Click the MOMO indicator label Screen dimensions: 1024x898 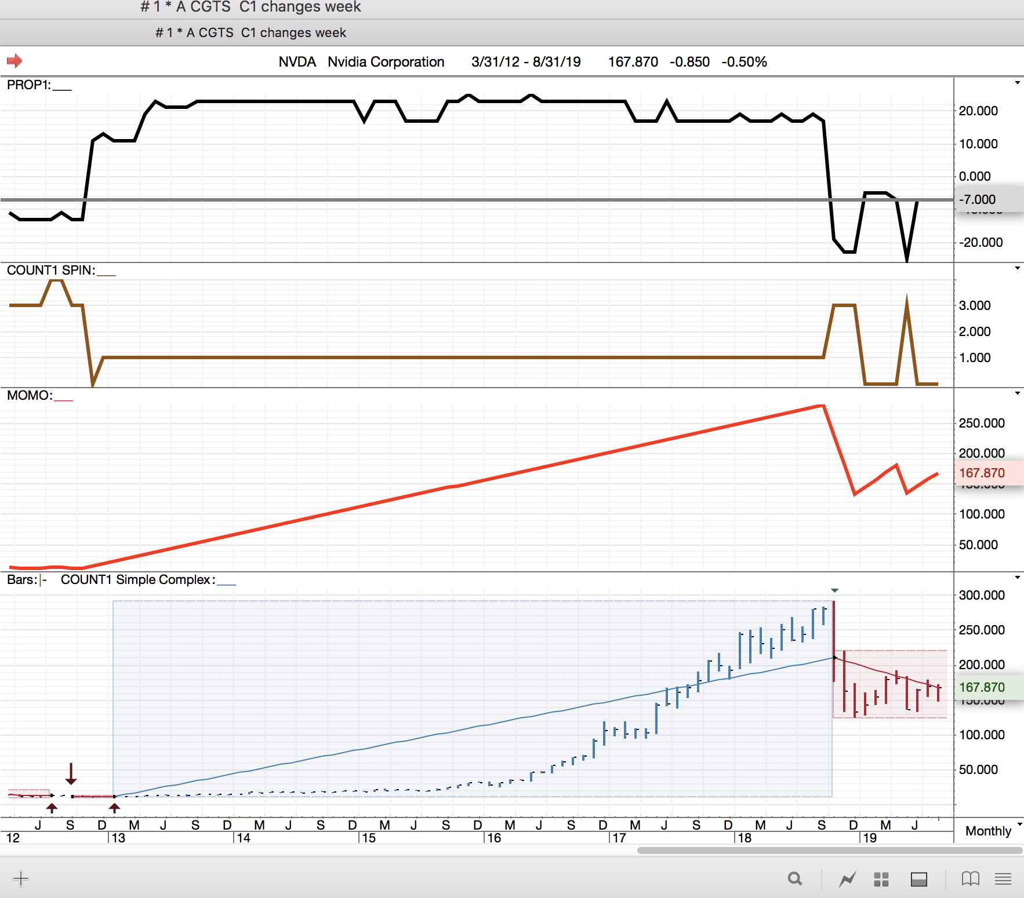(30, 395)
